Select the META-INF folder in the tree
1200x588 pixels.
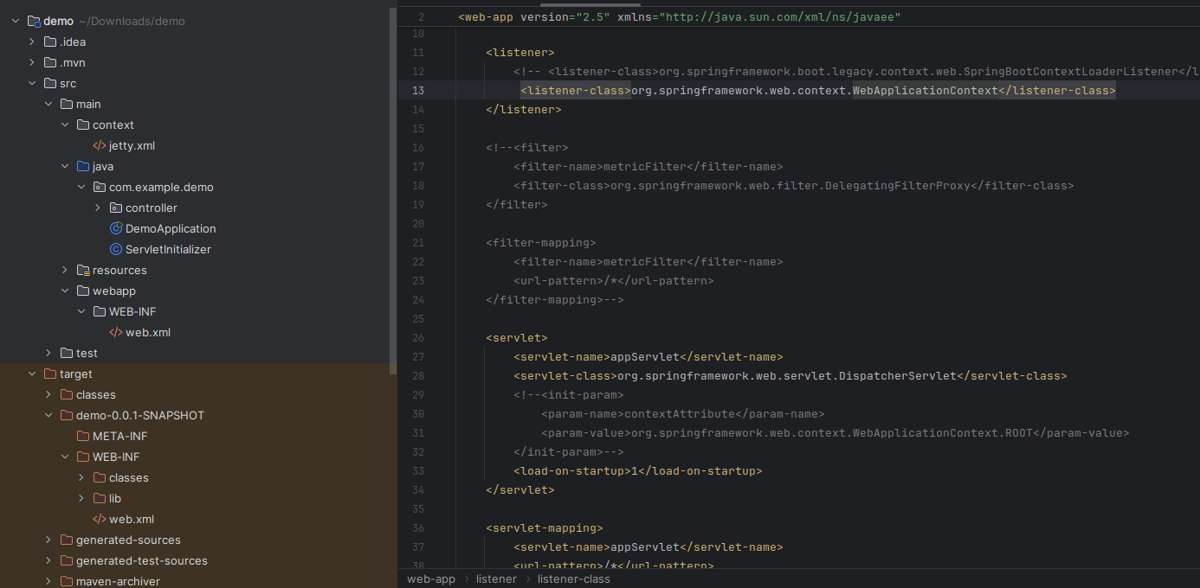click(119, 437)
